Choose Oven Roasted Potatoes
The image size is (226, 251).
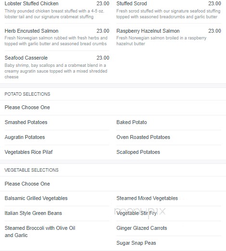coord(143,137)
